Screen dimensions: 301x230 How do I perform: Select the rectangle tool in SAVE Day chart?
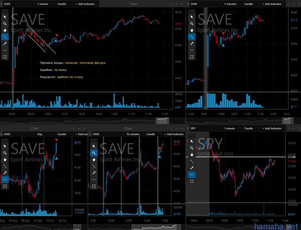5,186
